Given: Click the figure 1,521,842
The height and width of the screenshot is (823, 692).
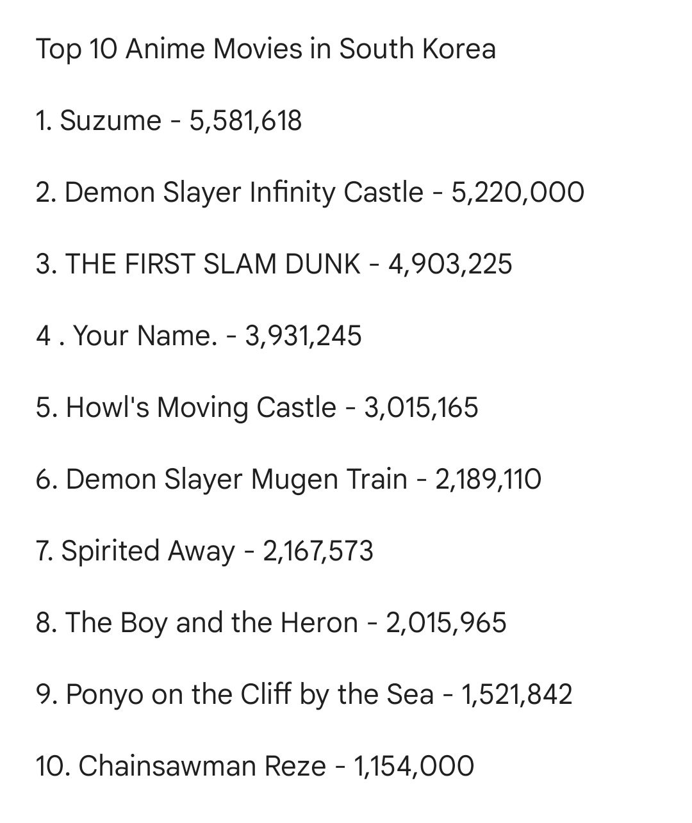Looking at the screenshot, I should [x=516, y=695].
